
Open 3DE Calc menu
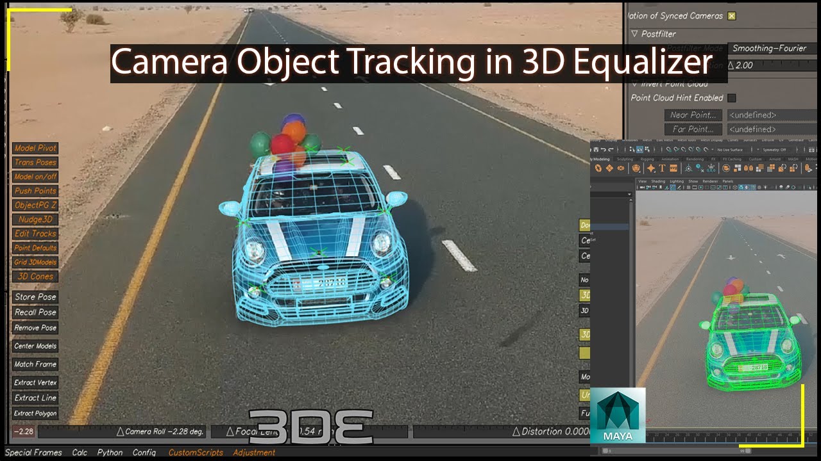pos(80,452)
